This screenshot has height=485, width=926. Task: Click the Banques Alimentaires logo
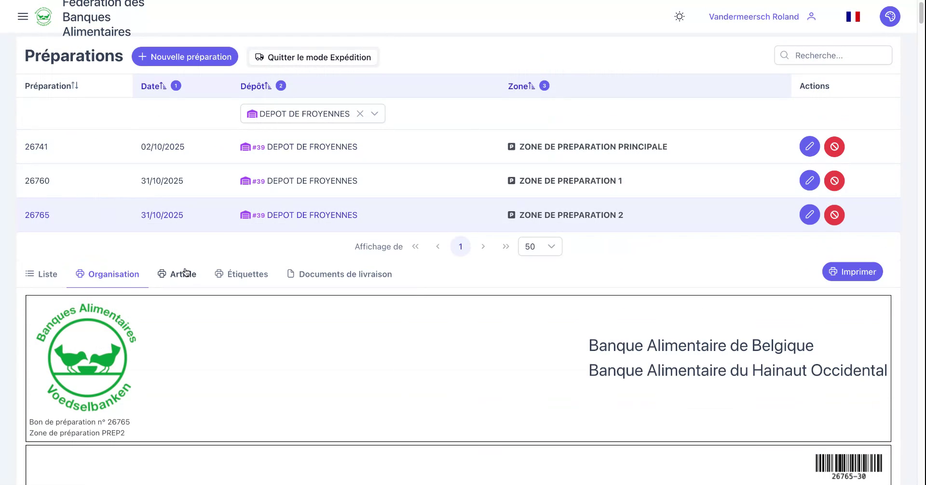[44, 16]
